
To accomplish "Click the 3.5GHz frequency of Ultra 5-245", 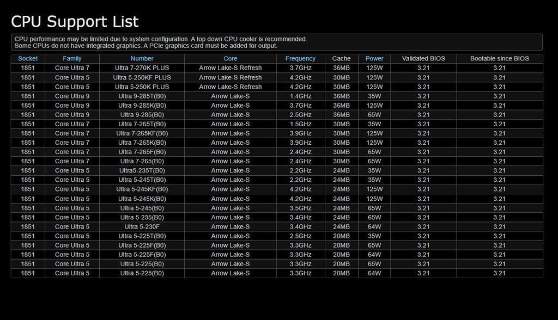I will pos(300,208).
